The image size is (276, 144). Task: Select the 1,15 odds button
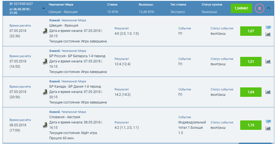click(x=251, y=125)
